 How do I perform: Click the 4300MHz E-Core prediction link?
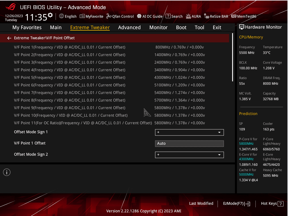246,159
